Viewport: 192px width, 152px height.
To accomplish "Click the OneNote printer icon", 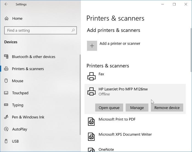I will (91, 150).
